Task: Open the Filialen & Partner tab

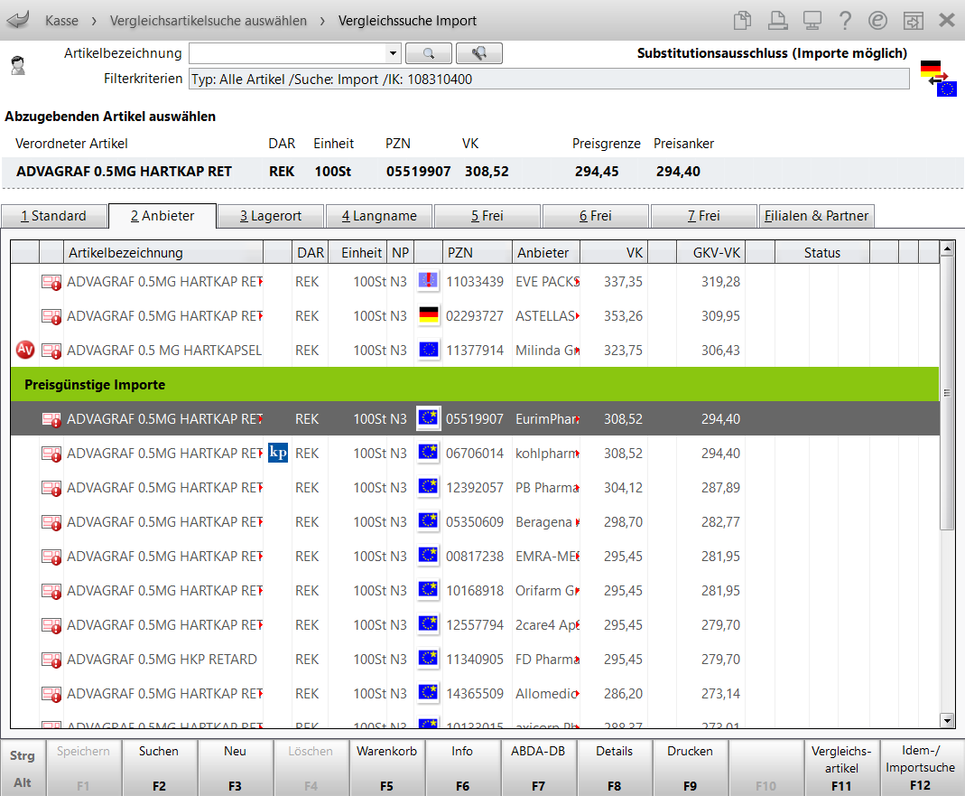Action: (x=816, y=216)
